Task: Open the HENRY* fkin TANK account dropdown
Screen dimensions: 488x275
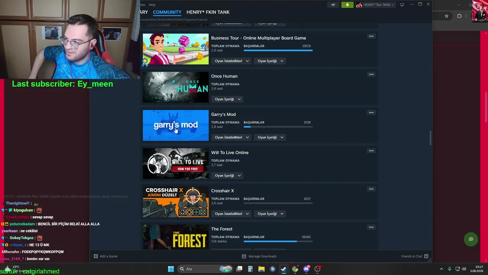Action: click(375, 5)
